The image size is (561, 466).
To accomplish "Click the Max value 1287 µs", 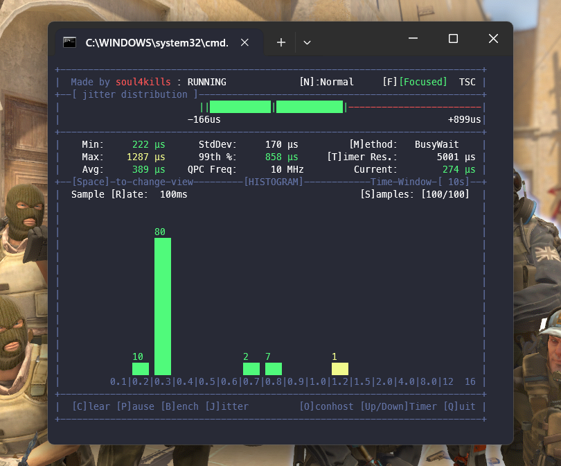I will [146, 157].
